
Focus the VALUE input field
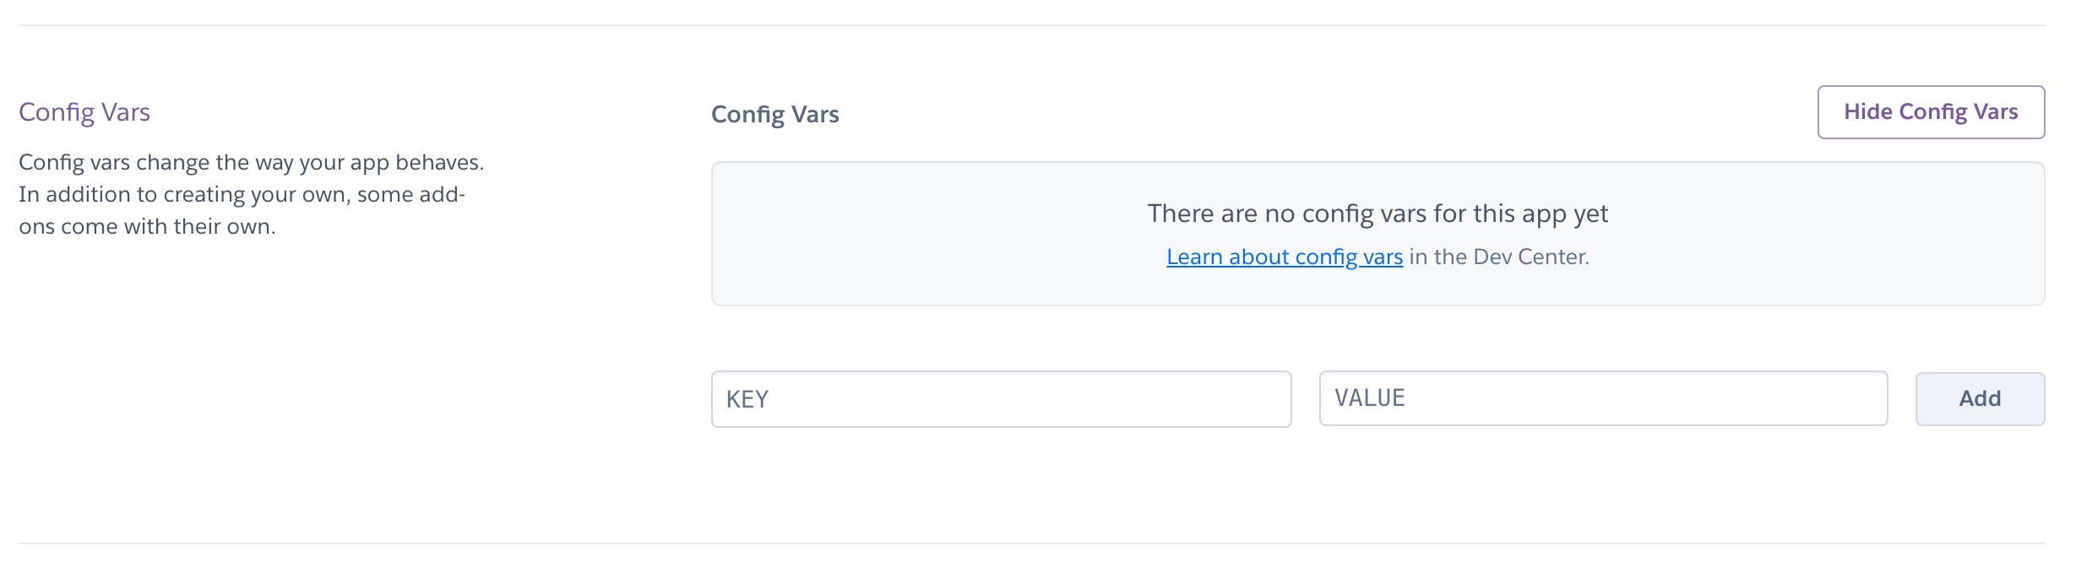[x=1603, y=398]
